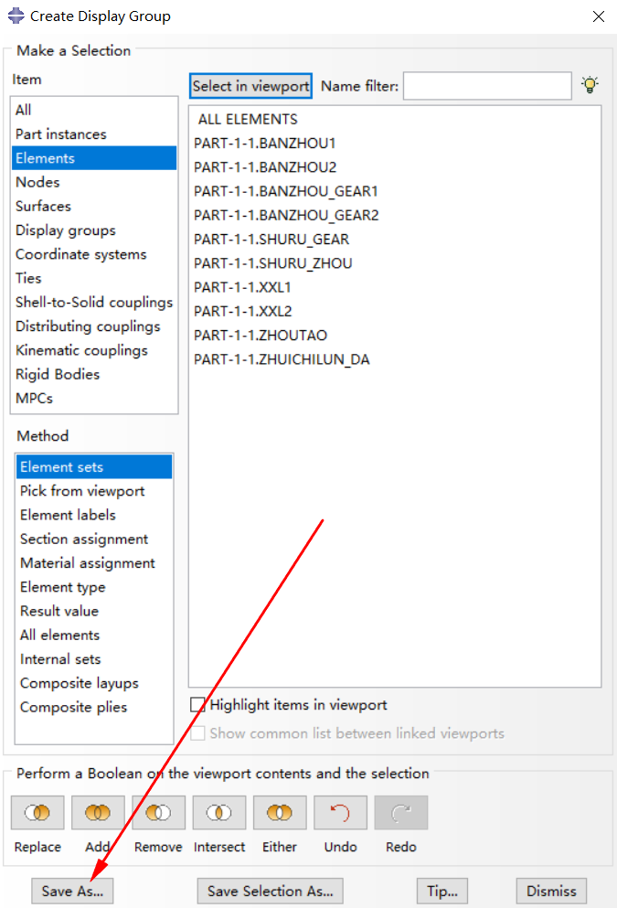617x908 pixels.
Task: Click the Remove boolean icon
Action: point(158,813)
